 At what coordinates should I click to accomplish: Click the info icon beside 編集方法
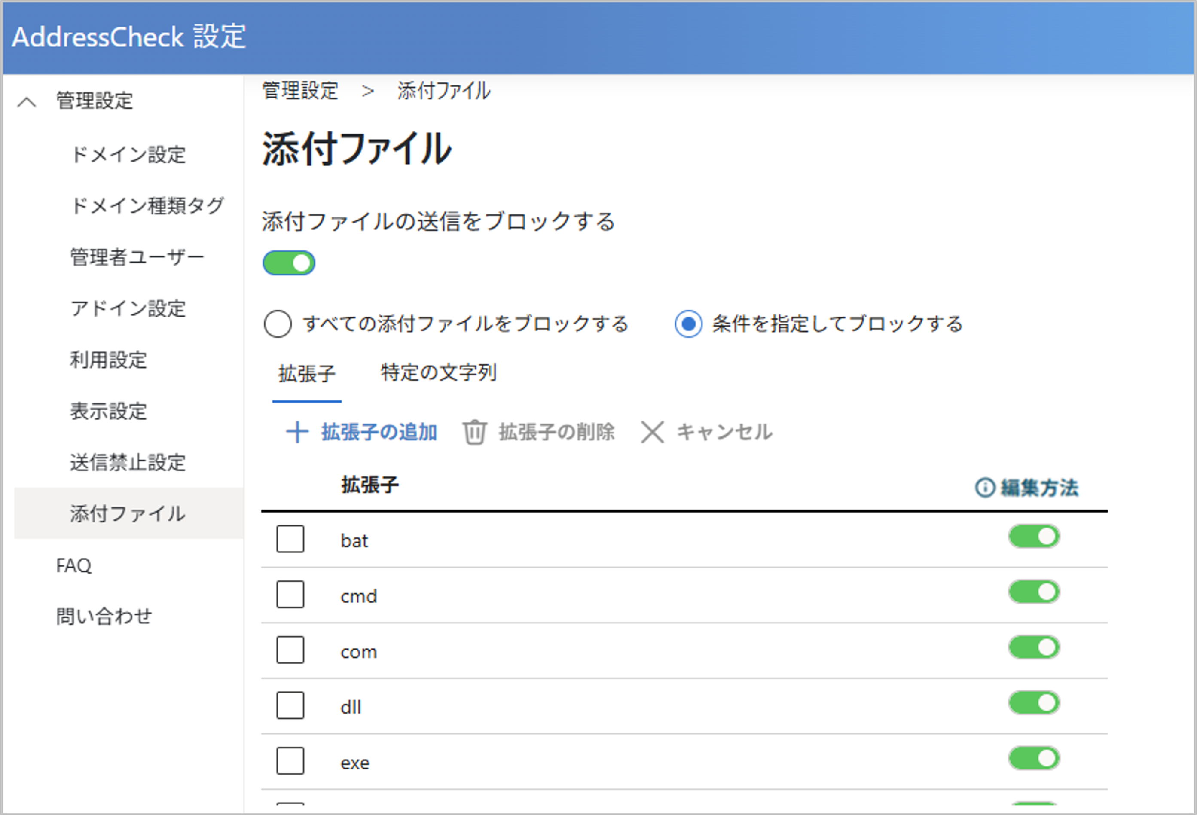(984, 487)
